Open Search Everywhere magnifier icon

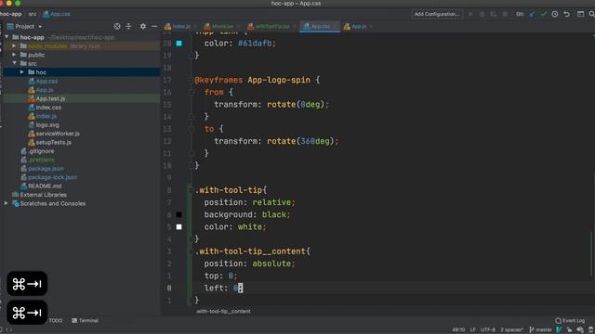[x=591, y=15]
